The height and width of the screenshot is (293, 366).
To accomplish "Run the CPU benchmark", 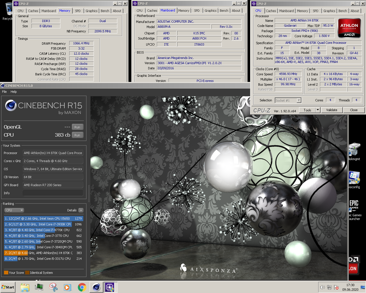I will click(x=77, y=135).
